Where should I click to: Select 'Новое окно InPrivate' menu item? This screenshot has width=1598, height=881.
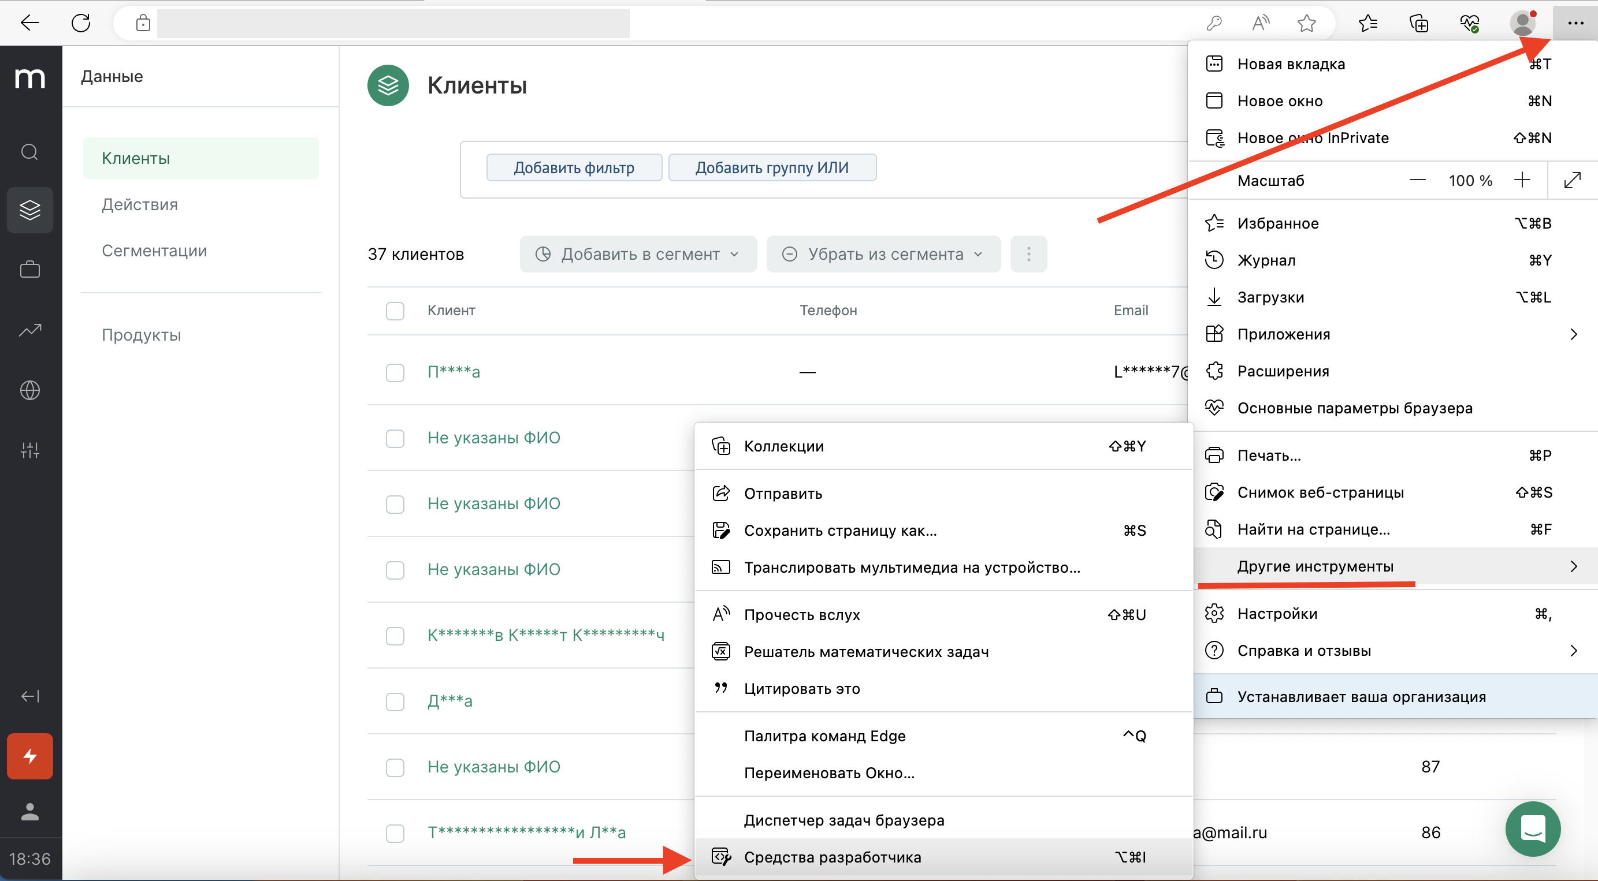pos(1393,137)
